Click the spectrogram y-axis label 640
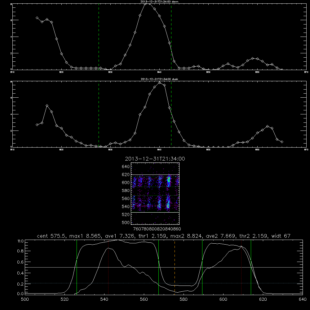Viewport: 310px width, 310px height. pos(126,167)
